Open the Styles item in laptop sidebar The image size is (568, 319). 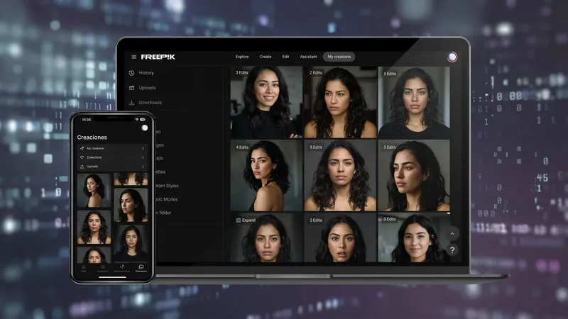pos(168,186)
